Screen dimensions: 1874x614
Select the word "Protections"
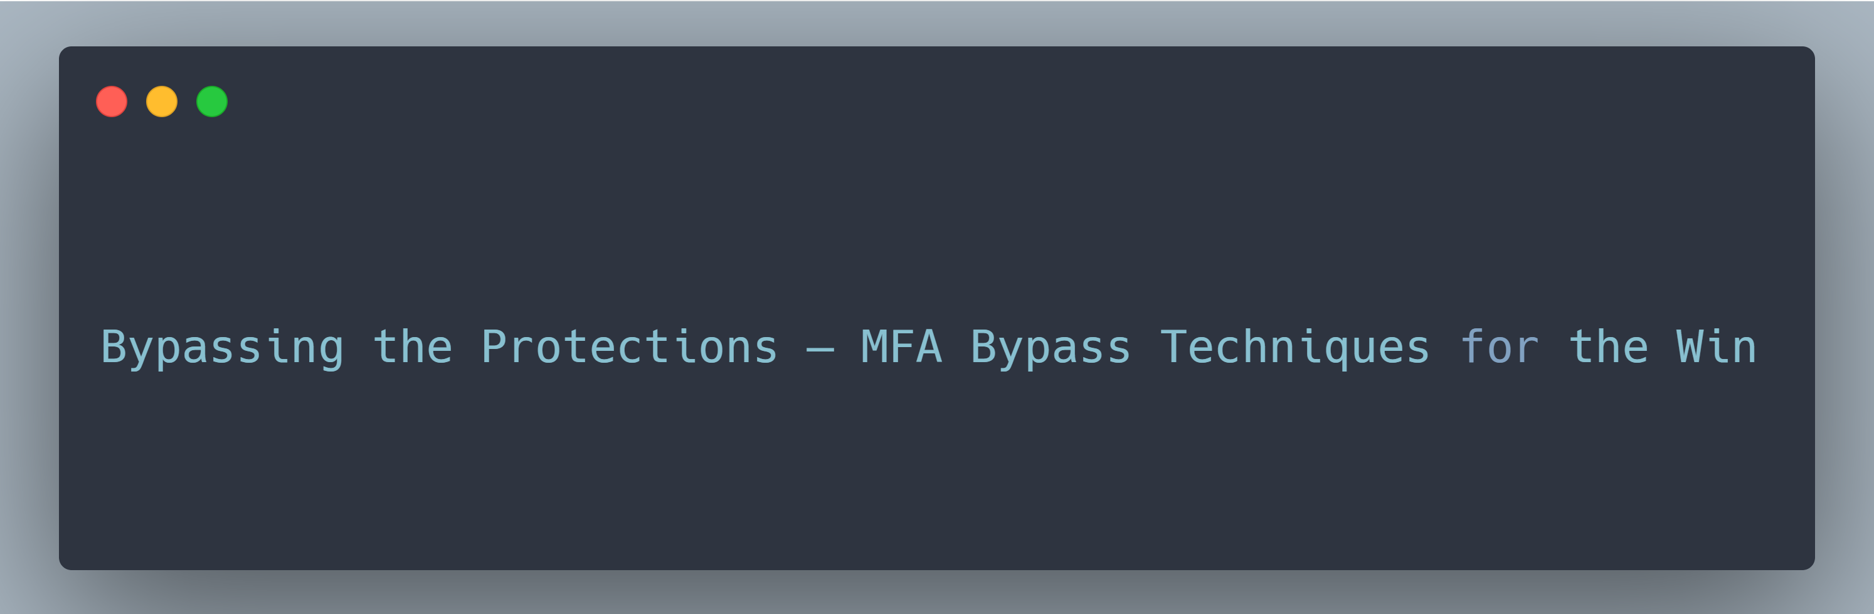pyautogui.click(x=628, y=347)
